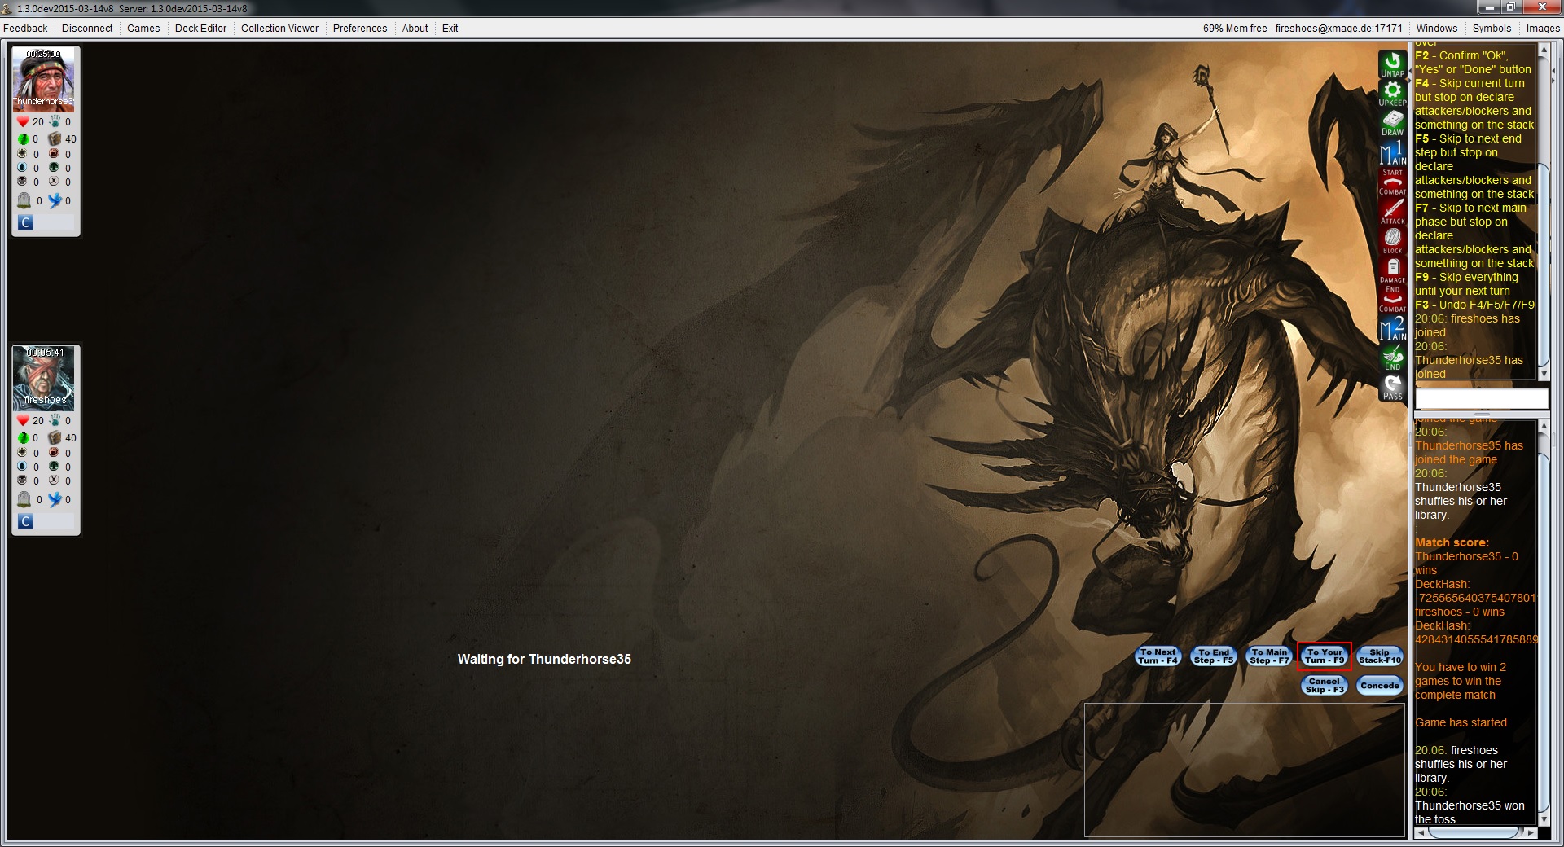Click Thunderhorse35's white mana symbol
The height and width of the screenshot is (847, 1564).
point(22,154)
